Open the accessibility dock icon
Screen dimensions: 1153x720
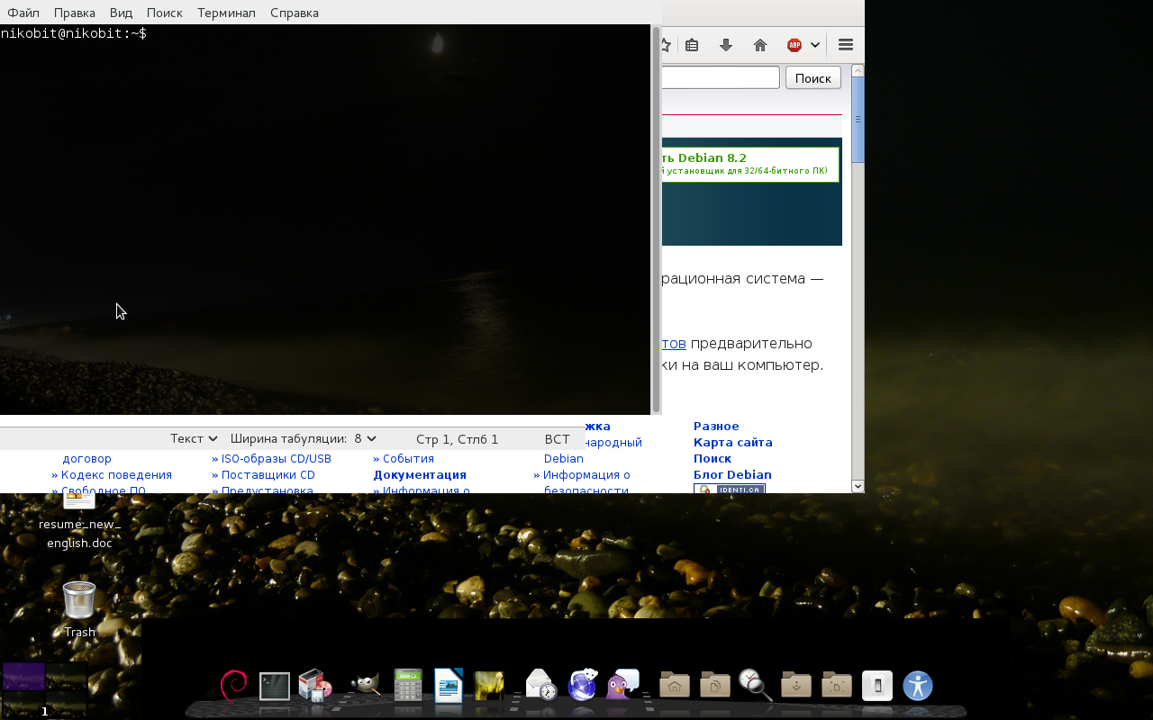coord(918,686)
